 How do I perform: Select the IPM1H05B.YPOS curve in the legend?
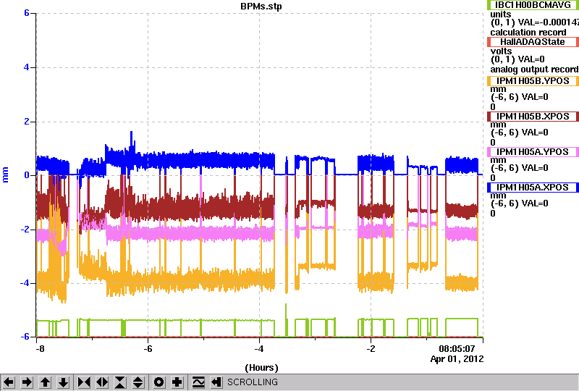point(533,81)
